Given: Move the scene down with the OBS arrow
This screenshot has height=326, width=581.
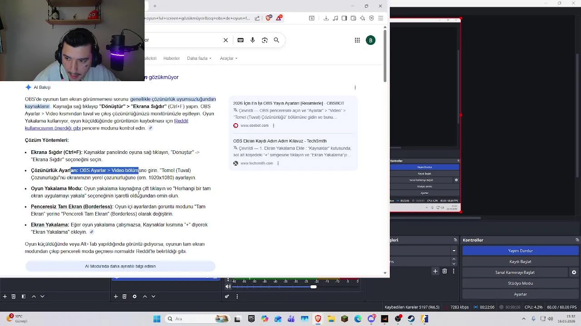Looking at the screenshot, I should (x=42, y=296).
